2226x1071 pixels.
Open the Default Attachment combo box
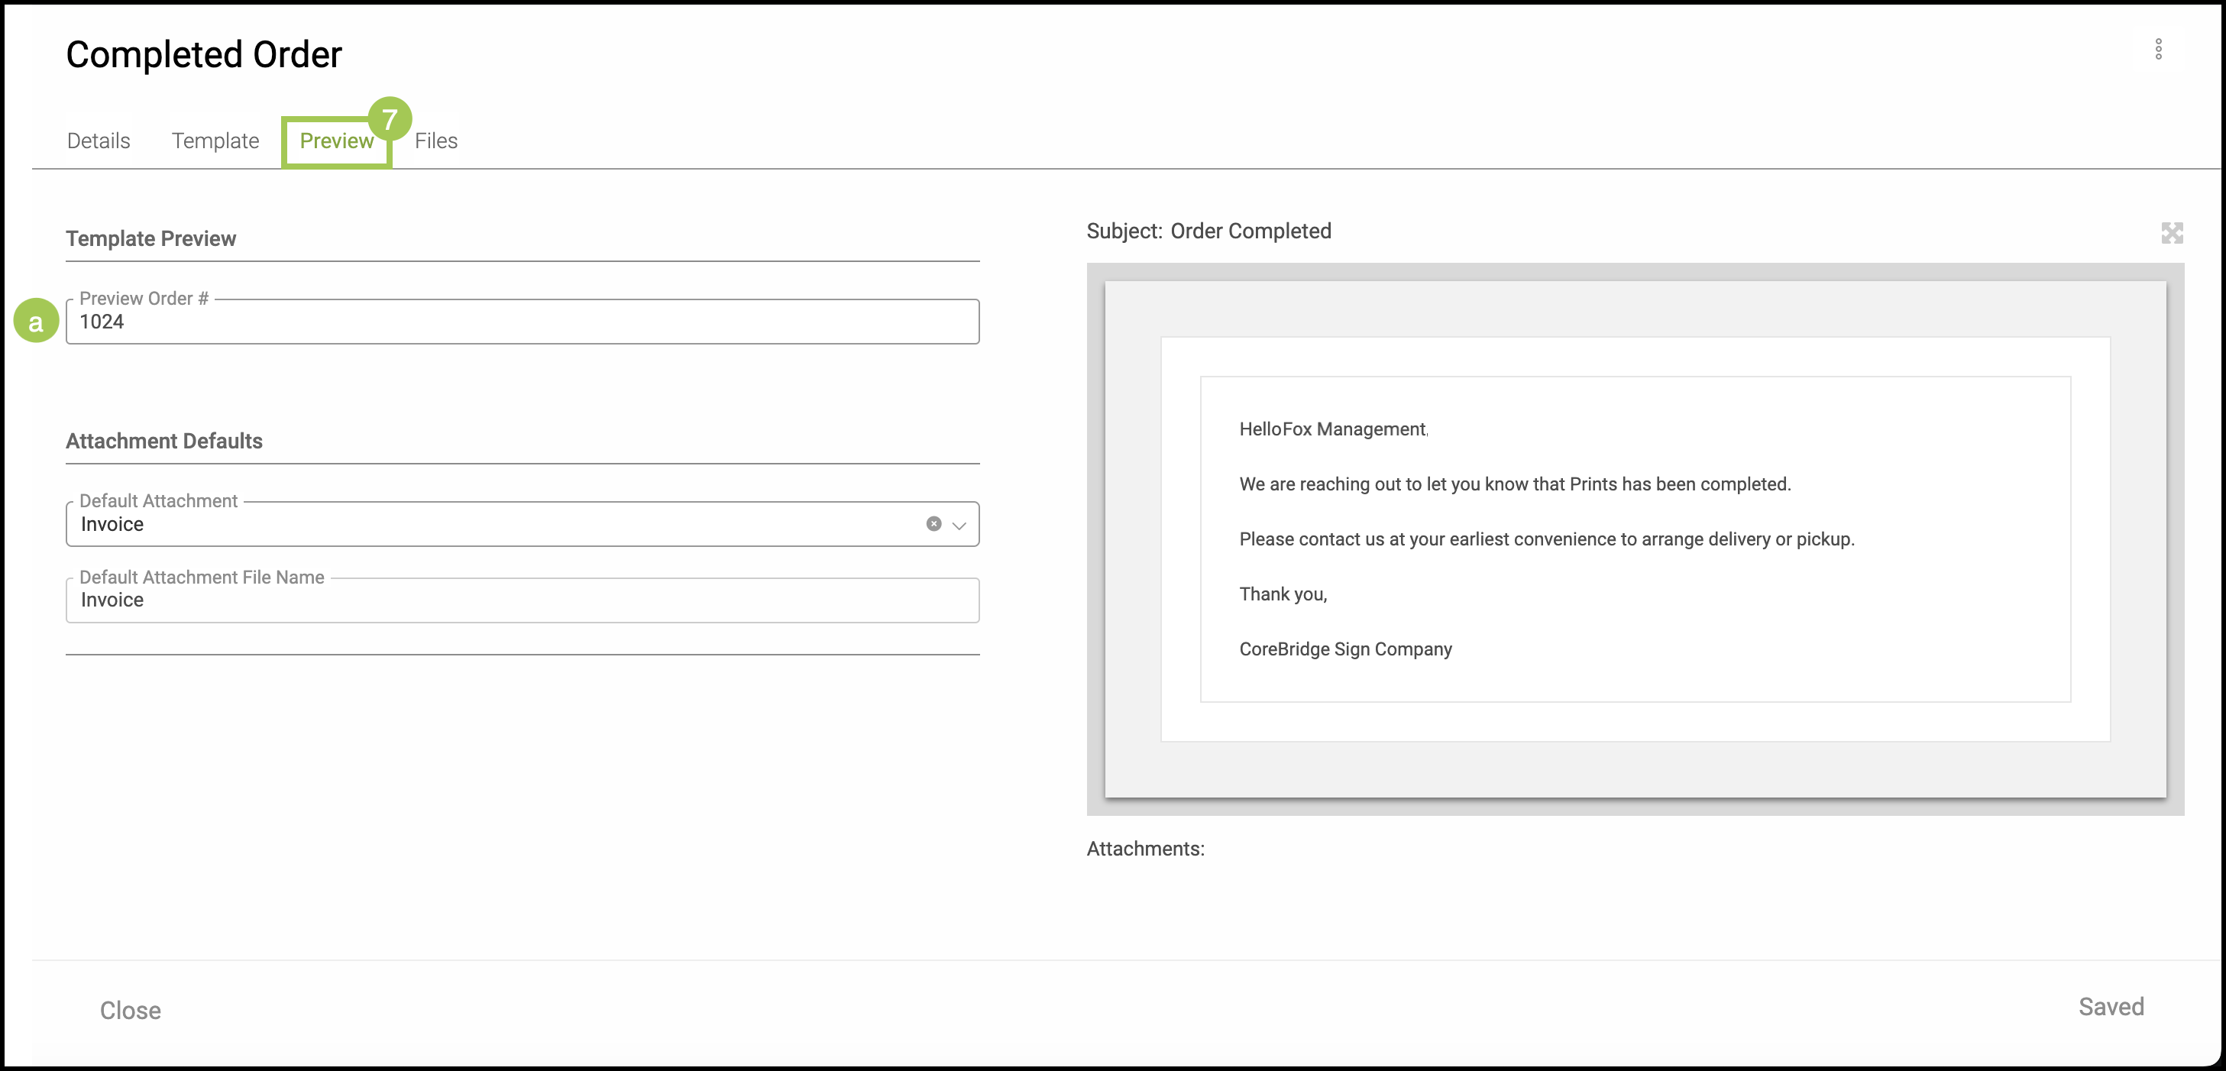pyautogui.click(x=493, y=524)
